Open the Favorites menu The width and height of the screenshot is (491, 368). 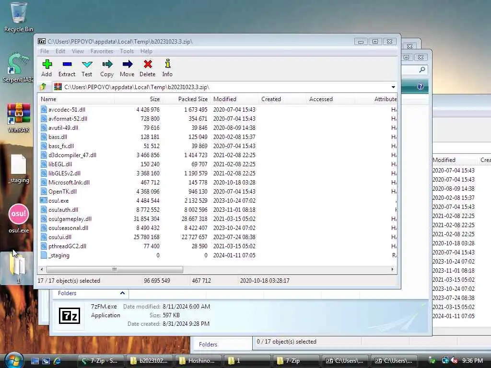[x=102, y=51]
